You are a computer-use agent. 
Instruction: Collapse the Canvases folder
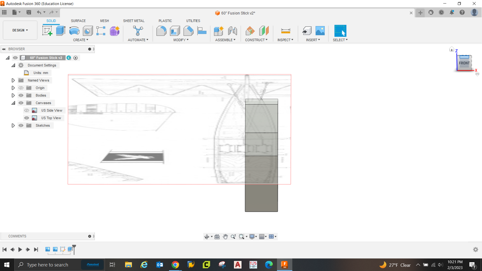coord(13,103)
